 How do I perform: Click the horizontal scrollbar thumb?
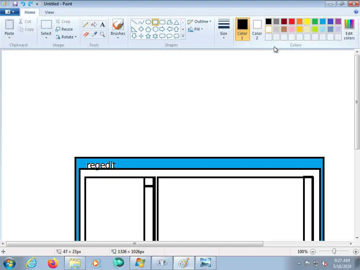coord(135,244)
